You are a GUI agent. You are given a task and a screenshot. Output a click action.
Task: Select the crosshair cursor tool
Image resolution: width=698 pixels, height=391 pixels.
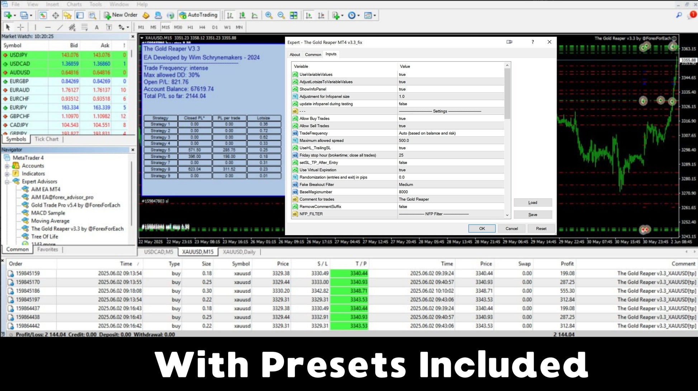pyautogui.click(x=20, y=27)
